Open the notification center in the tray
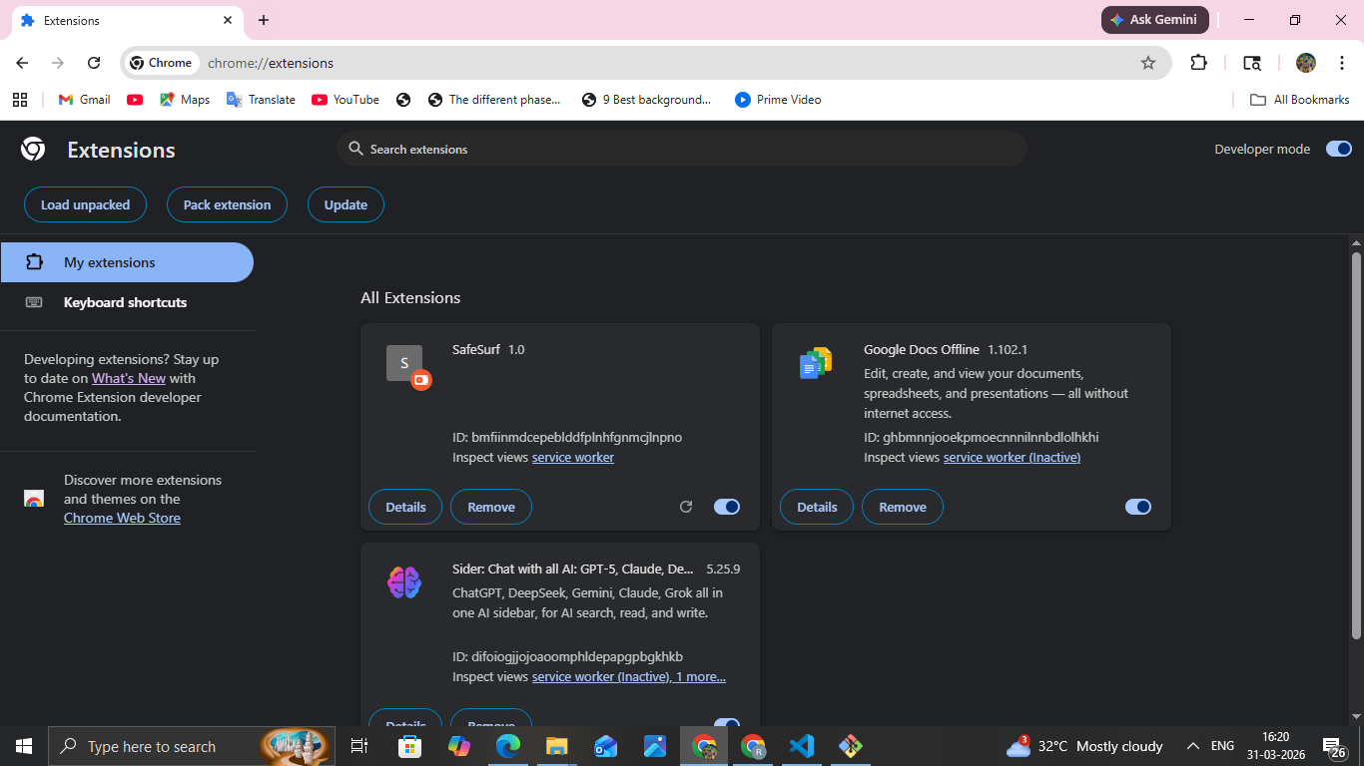 pyautogui.click(x=1335, y=746)
